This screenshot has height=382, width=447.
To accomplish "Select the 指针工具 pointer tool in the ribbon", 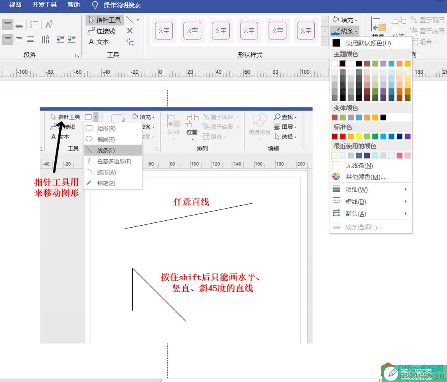I will coord(105,20).
